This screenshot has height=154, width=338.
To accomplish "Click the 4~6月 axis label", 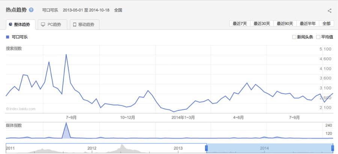I will [x=238, y=117].
